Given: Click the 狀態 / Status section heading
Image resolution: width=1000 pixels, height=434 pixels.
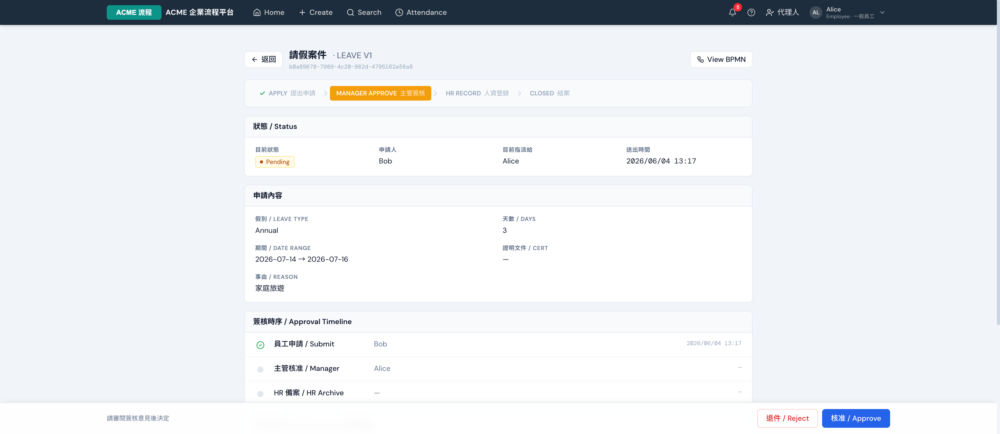Looking at the screenshot, I should point(275,127).
